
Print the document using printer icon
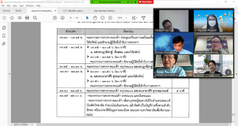point(27,18)
